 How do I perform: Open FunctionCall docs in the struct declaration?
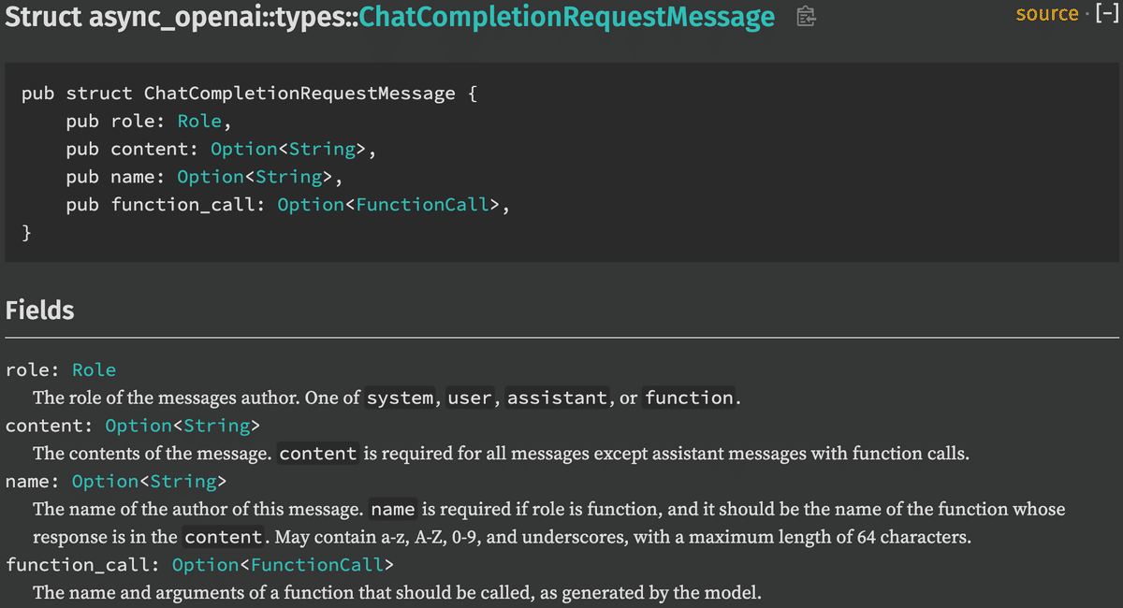click(425, 204)
